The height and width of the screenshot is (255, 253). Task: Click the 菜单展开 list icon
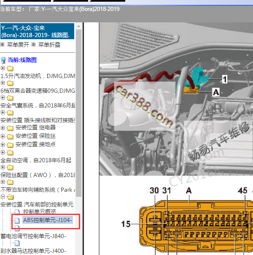(2, 44)
